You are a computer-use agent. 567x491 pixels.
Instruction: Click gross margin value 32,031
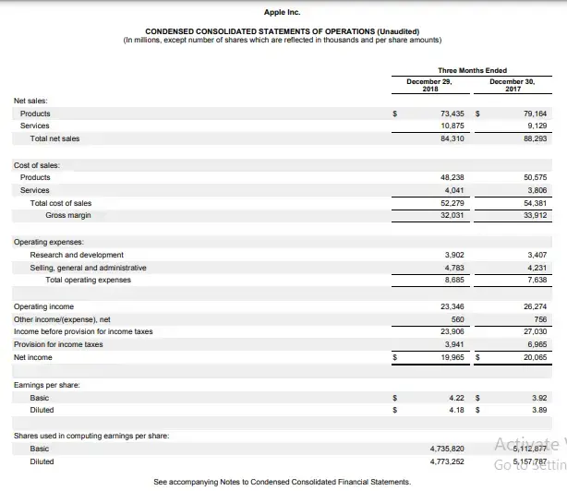pos(452,215)
